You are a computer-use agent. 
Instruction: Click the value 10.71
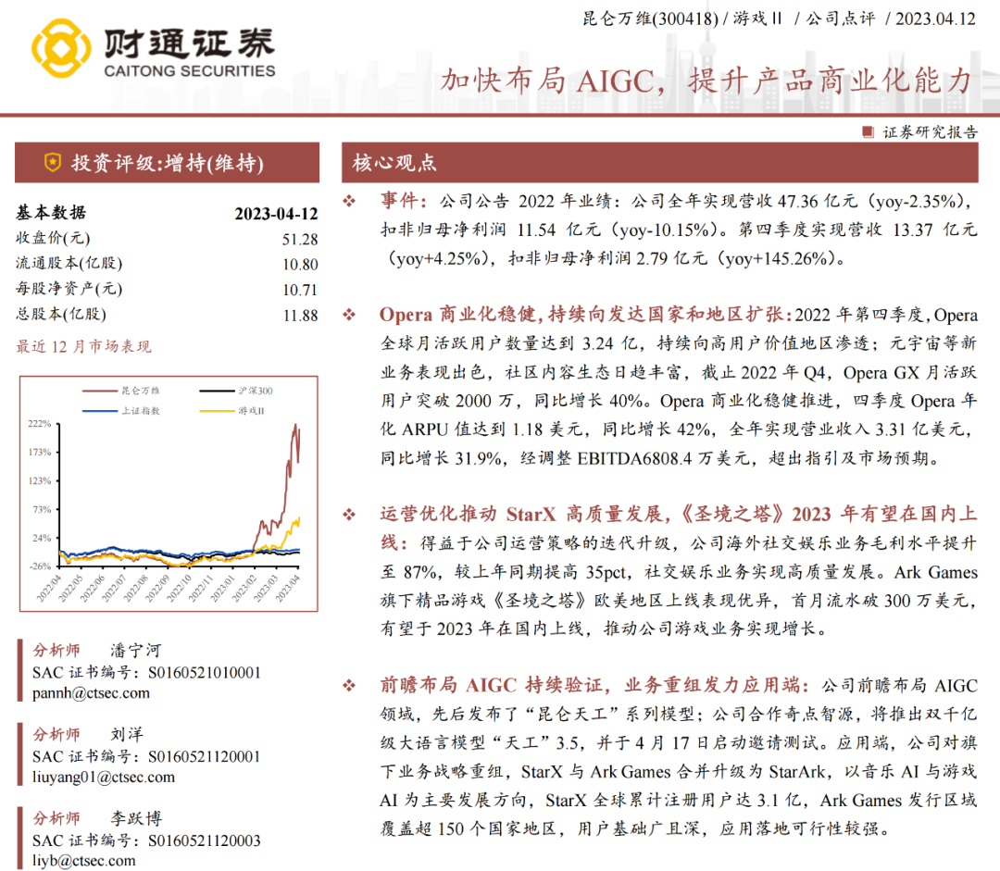click(x=300, y=290)
